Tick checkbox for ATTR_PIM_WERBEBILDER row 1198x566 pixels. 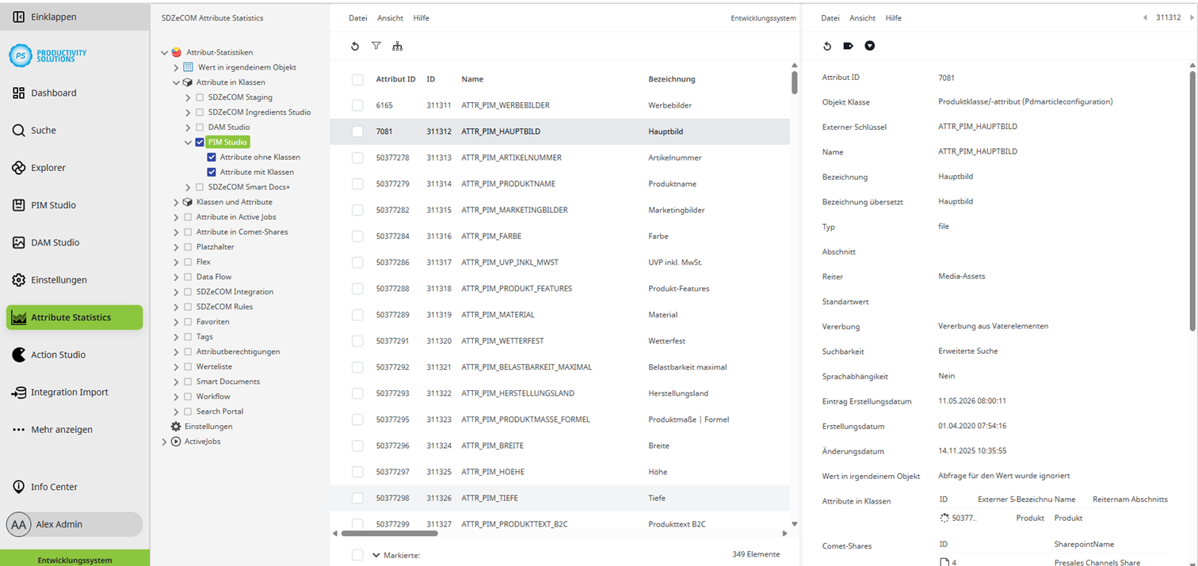click(357, 105)
